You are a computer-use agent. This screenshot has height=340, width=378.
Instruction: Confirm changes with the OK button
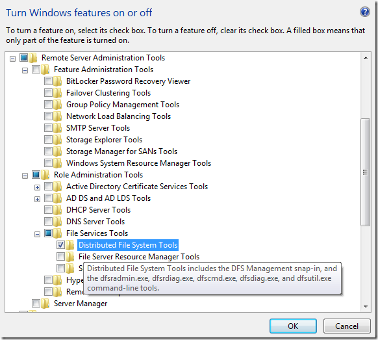point(293,326)
